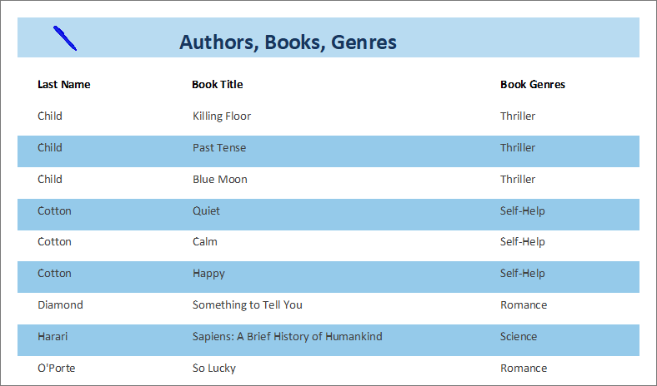Select the Diamond last name cell

(60, 304)
